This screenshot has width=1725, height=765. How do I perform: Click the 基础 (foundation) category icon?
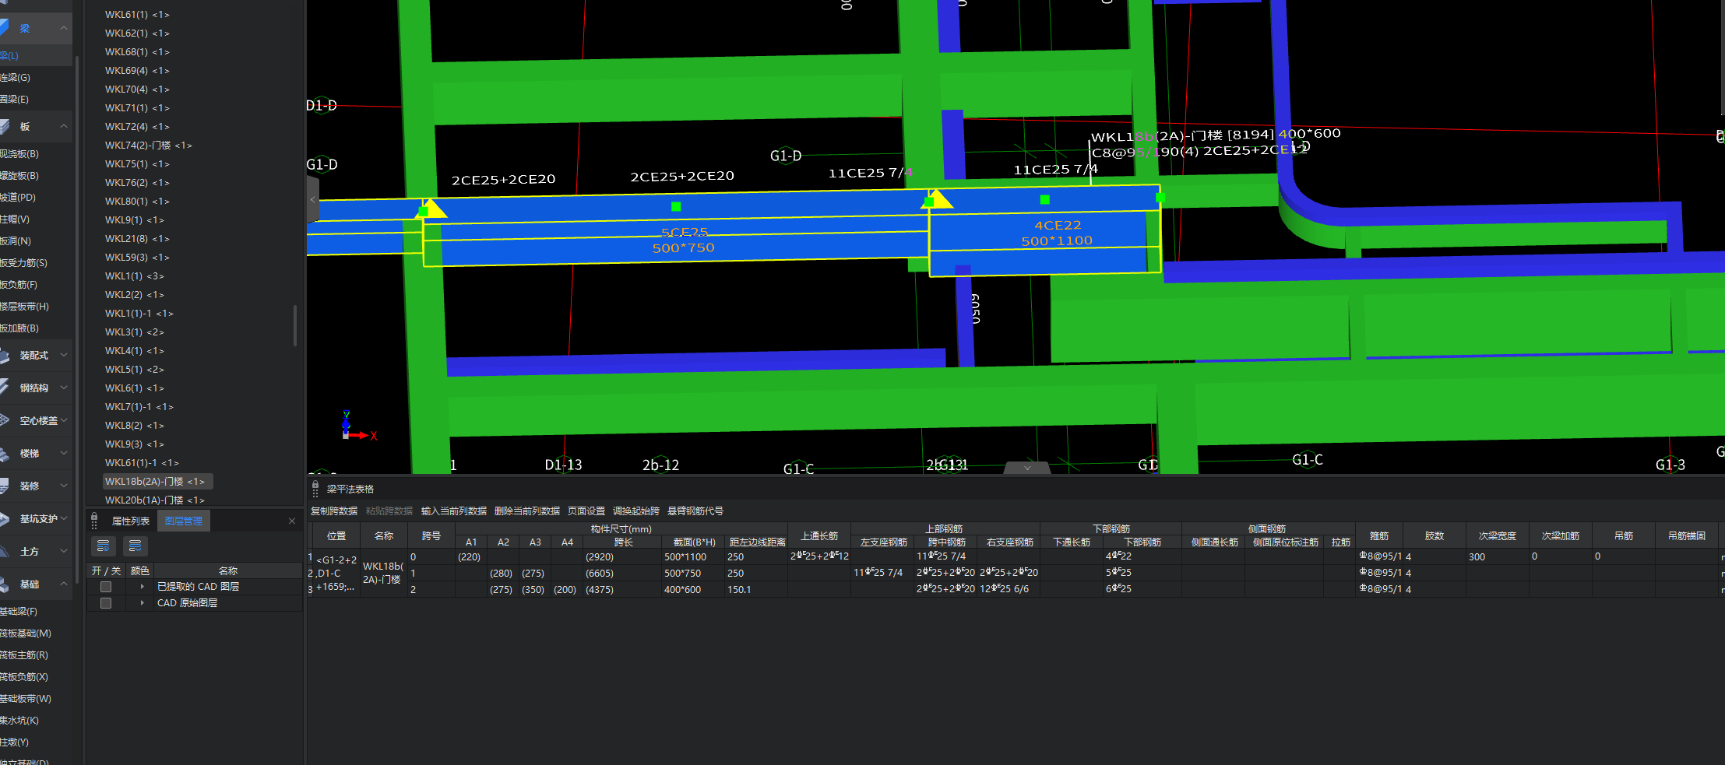[5, 584]
